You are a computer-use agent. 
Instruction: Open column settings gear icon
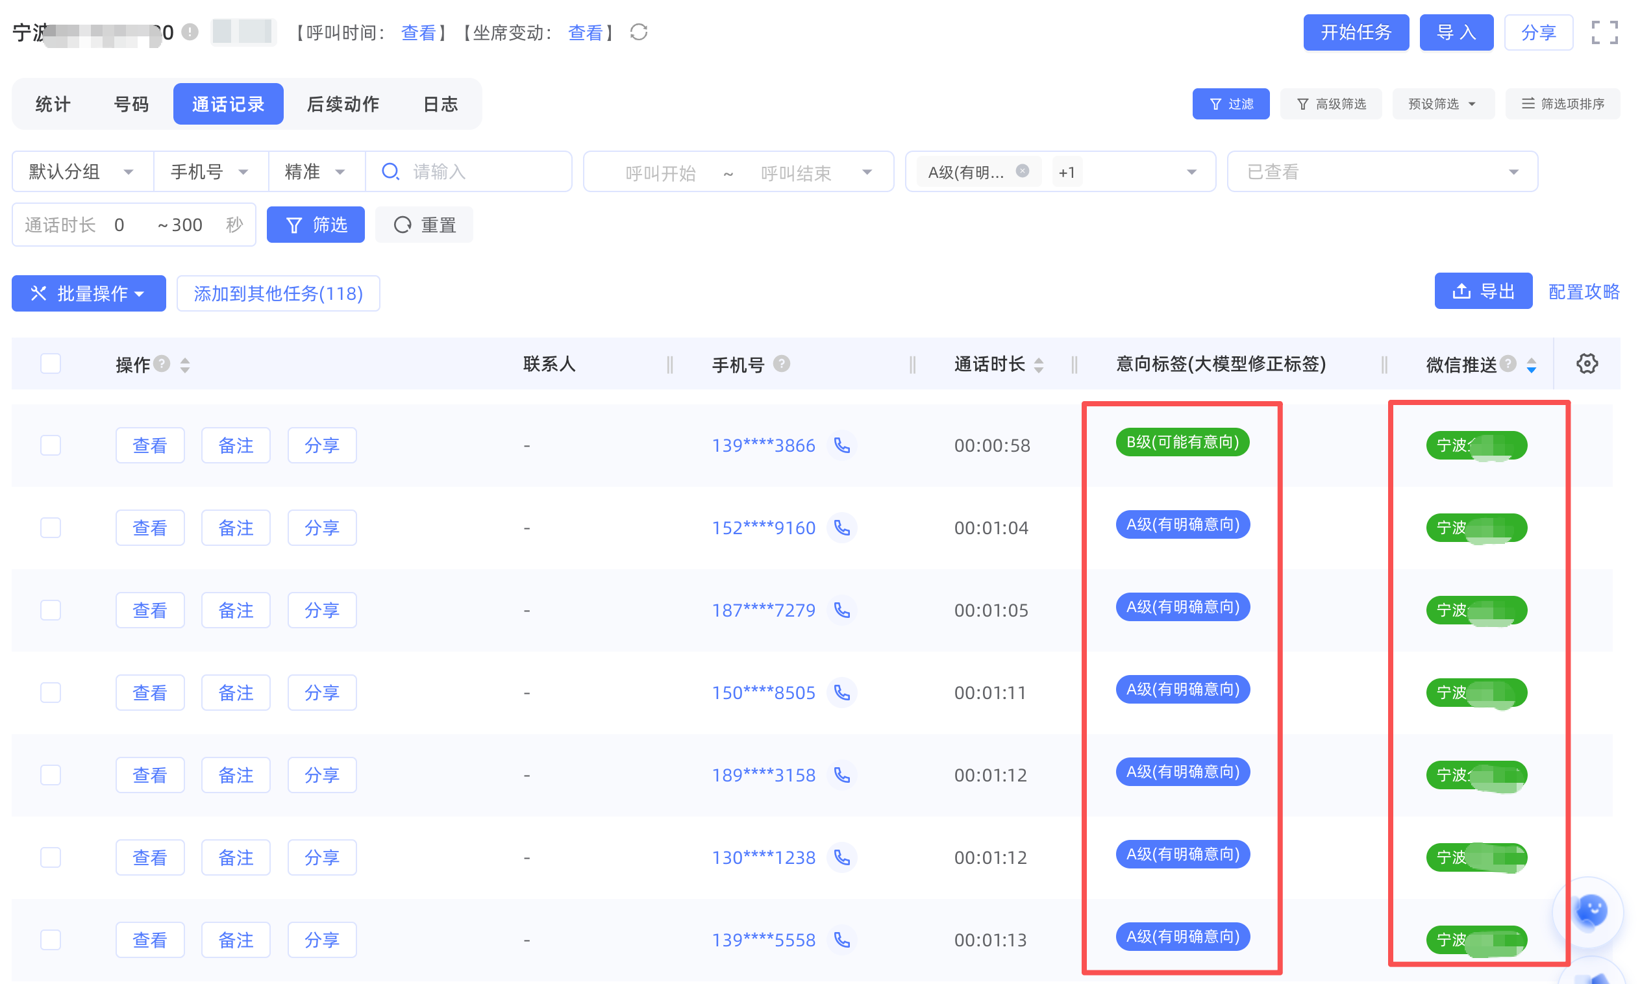(x=1586, y=363)
